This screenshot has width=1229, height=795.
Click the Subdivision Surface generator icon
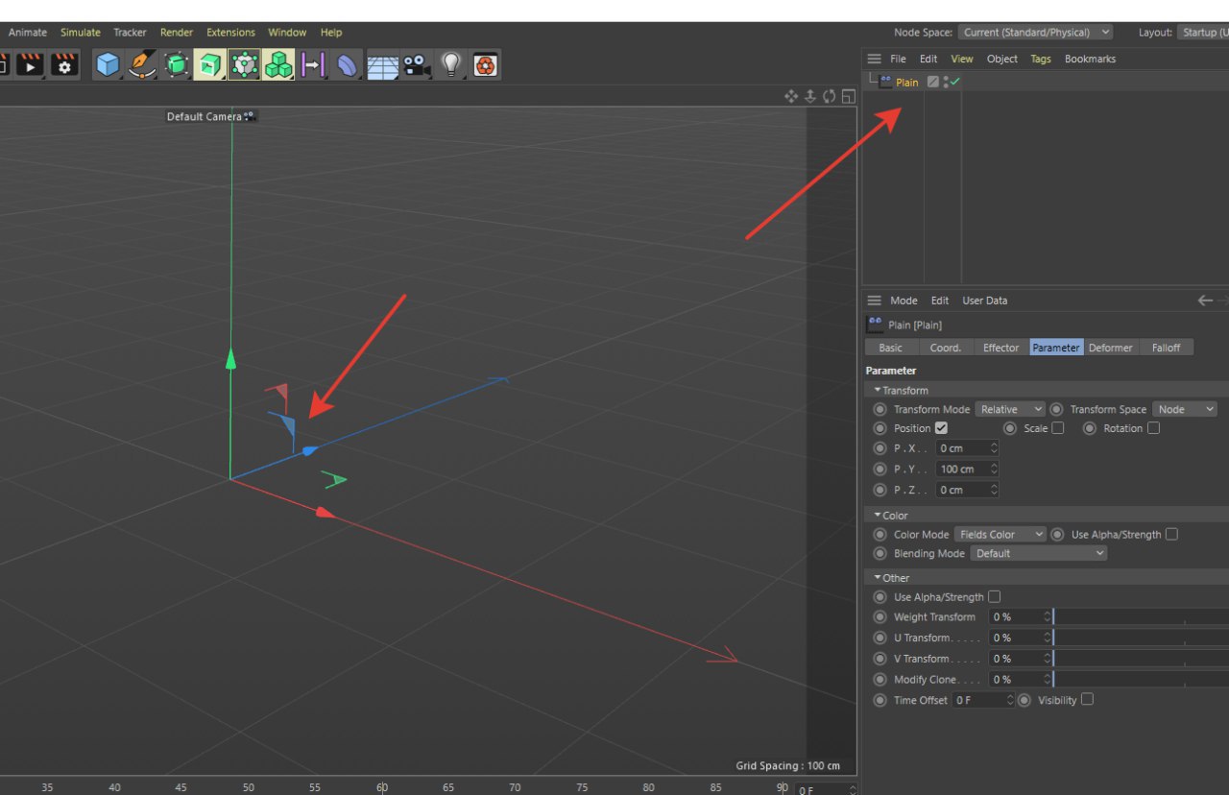177,64
